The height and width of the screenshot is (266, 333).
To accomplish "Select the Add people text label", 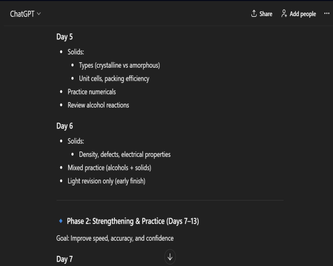I will pyautogui.click(x=303, y=14).
